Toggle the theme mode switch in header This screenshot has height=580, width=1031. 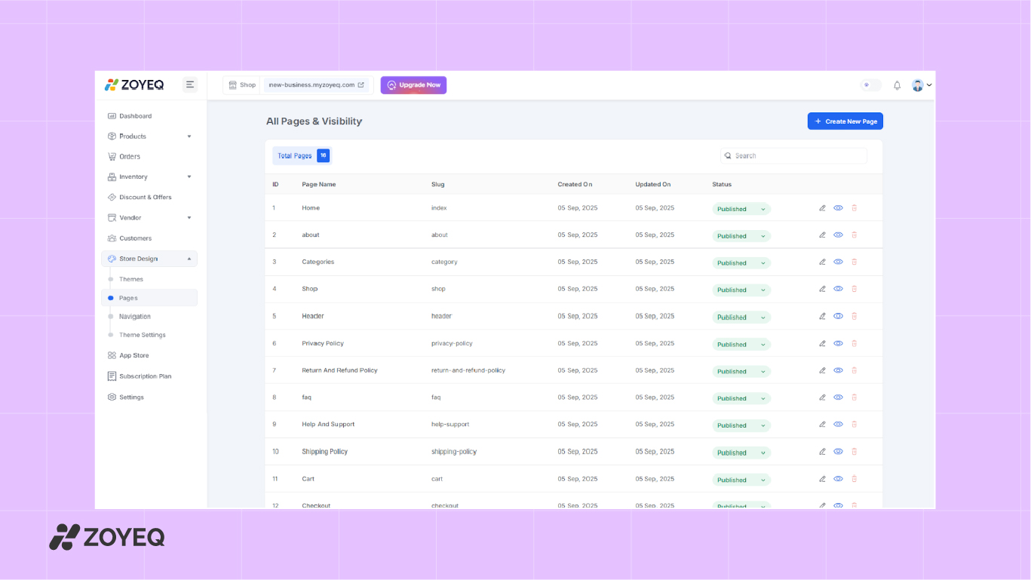pyautogui.click(x=870, y=85)
